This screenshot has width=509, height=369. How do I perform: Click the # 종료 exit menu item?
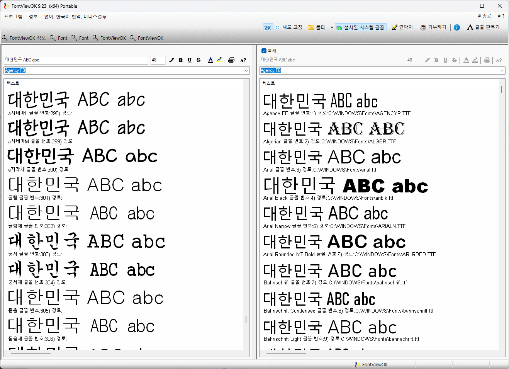tap(485, 16)
